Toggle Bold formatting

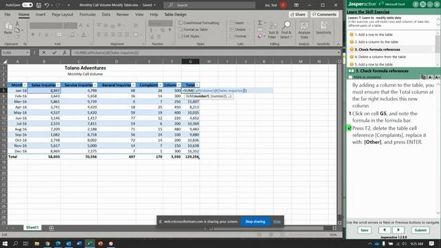33,35
